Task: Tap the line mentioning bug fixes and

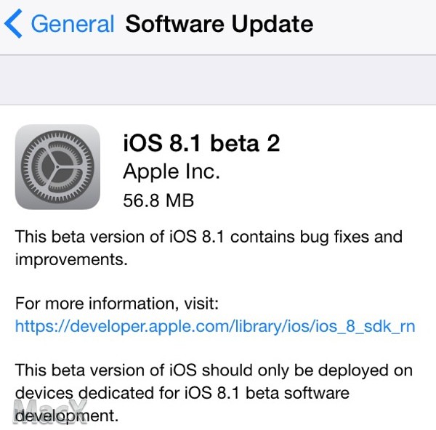Action: point(209,237)
